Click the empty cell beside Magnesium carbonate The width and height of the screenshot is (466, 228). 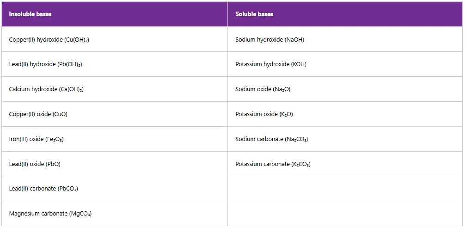[x=344, y=214]
